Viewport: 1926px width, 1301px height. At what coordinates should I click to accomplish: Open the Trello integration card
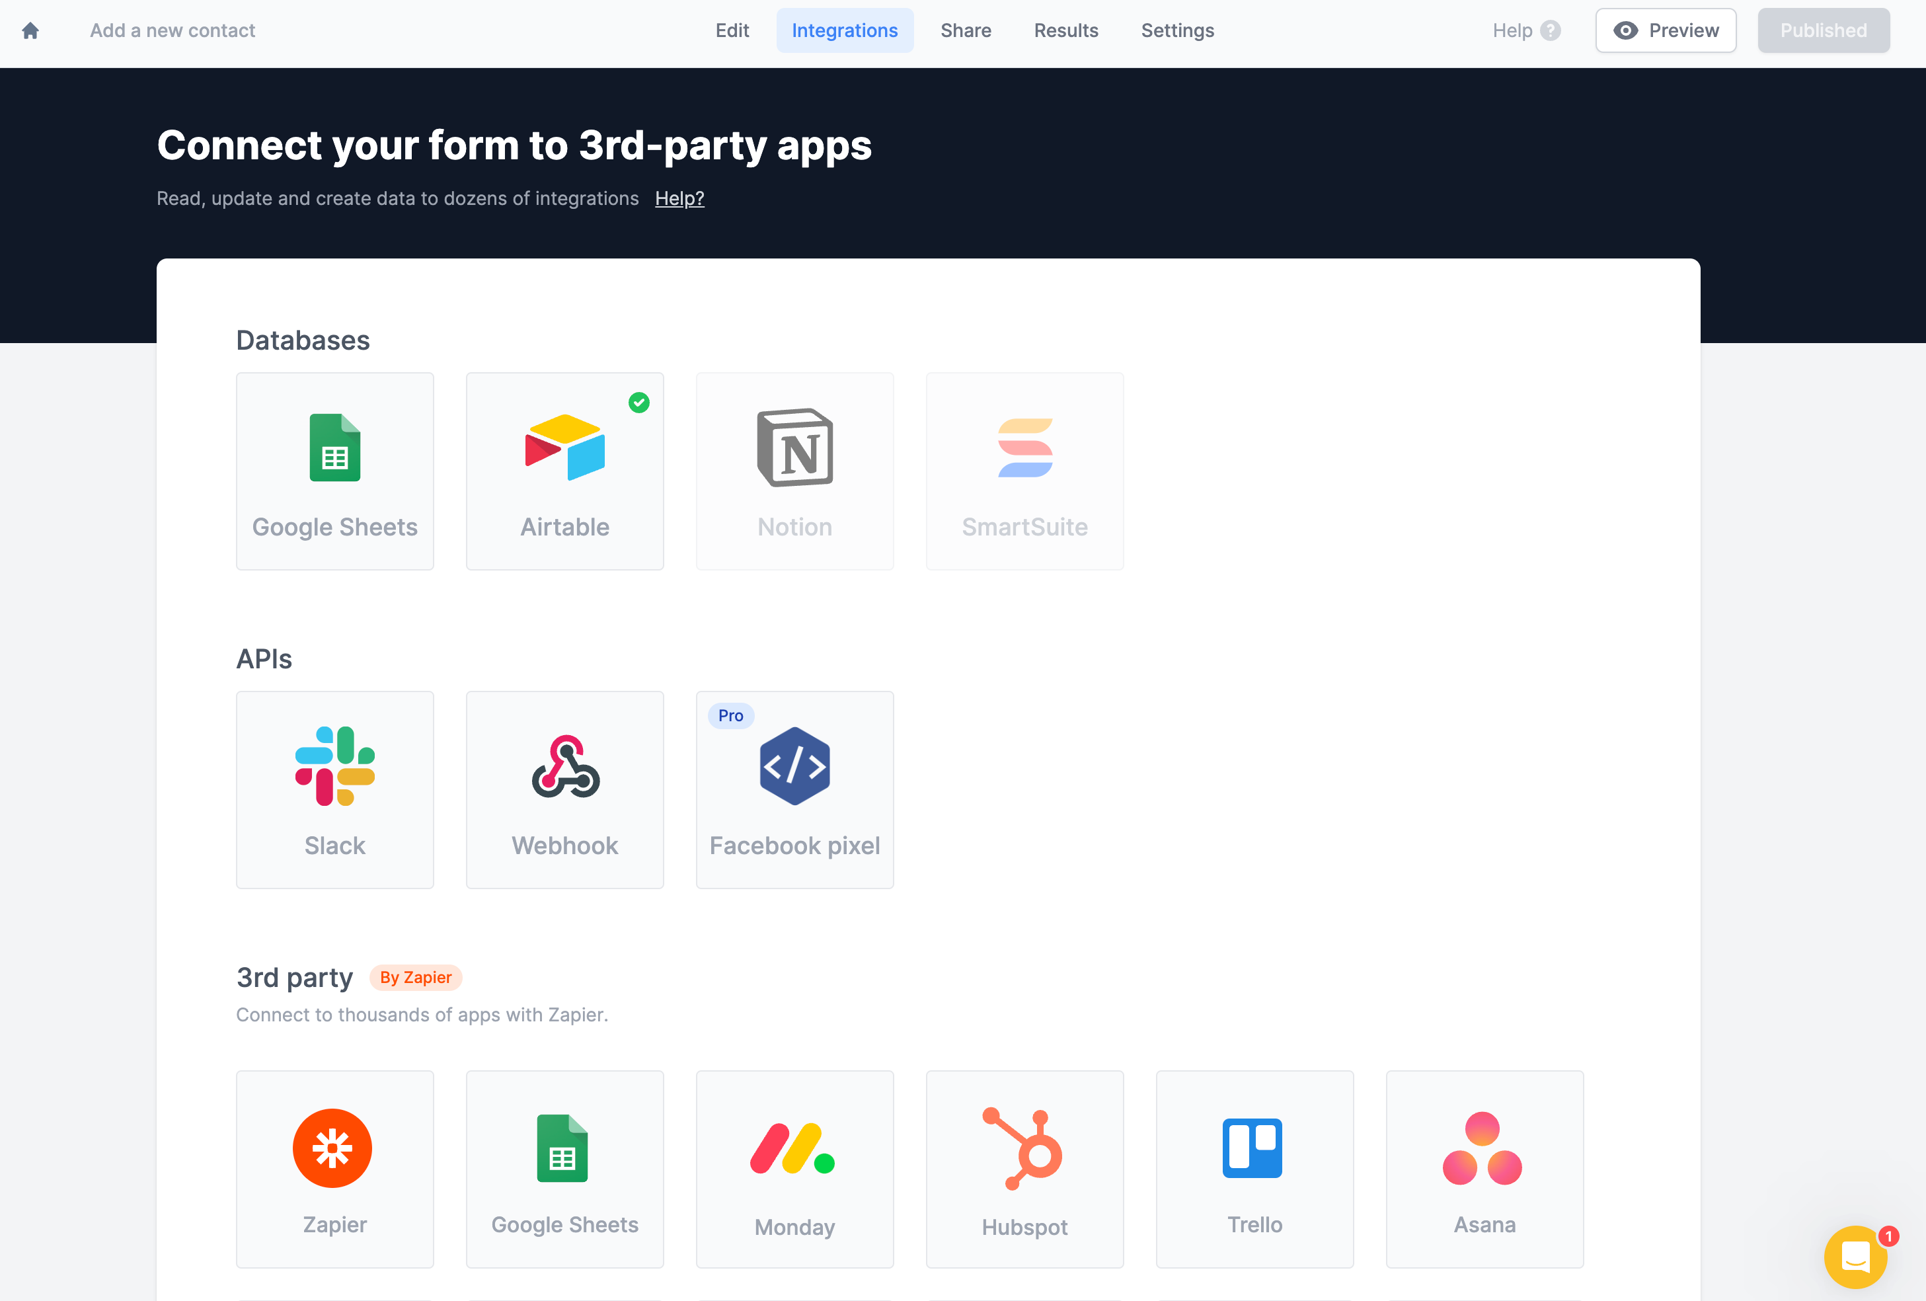tap(1254, 1169)
